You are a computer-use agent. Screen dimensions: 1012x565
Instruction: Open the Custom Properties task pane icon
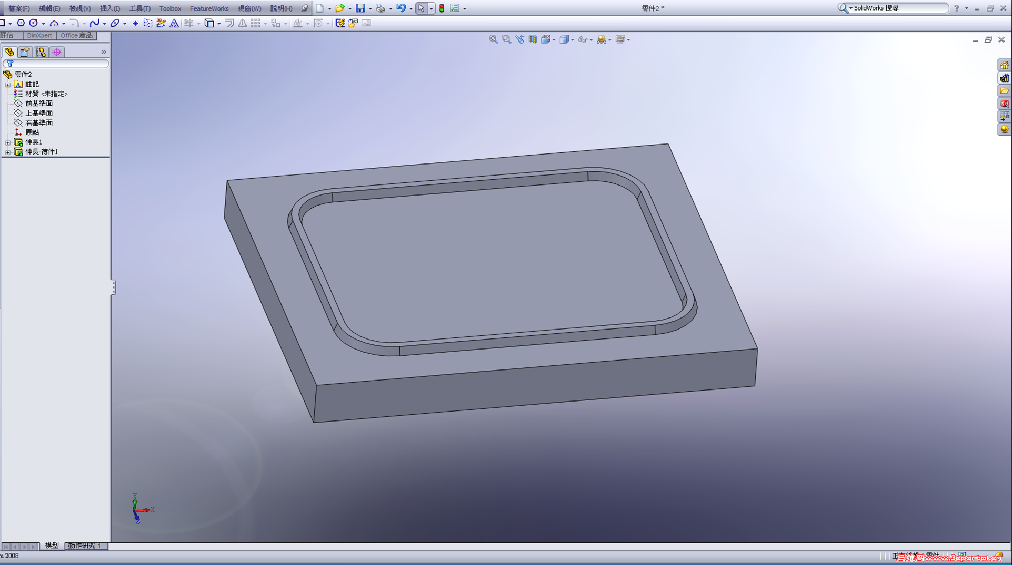(x=1005, y=116)
